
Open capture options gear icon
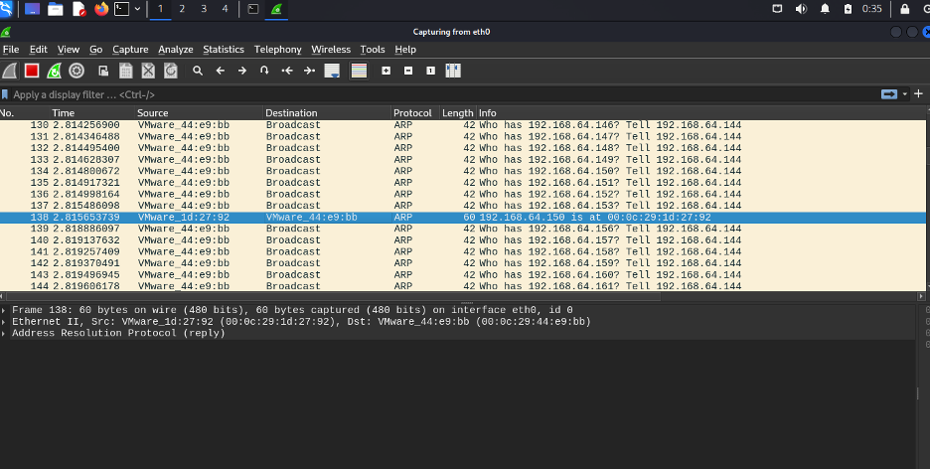[77, 71]
